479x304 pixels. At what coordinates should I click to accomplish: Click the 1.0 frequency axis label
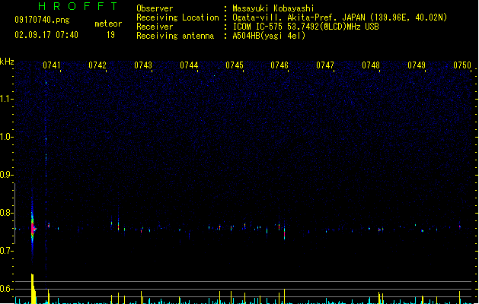point(6,137)
